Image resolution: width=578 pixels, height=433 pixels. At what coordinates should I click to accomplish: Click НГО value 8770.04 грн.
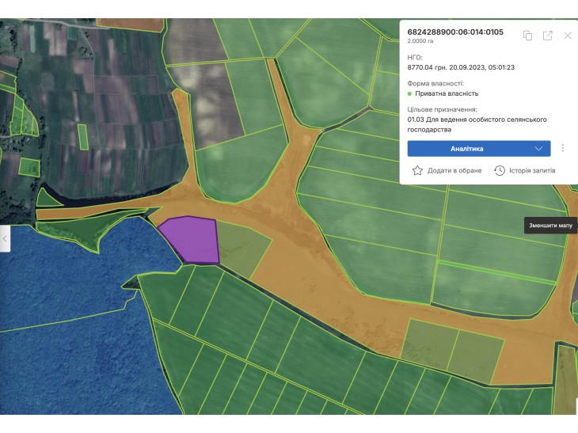coord(427,67)
